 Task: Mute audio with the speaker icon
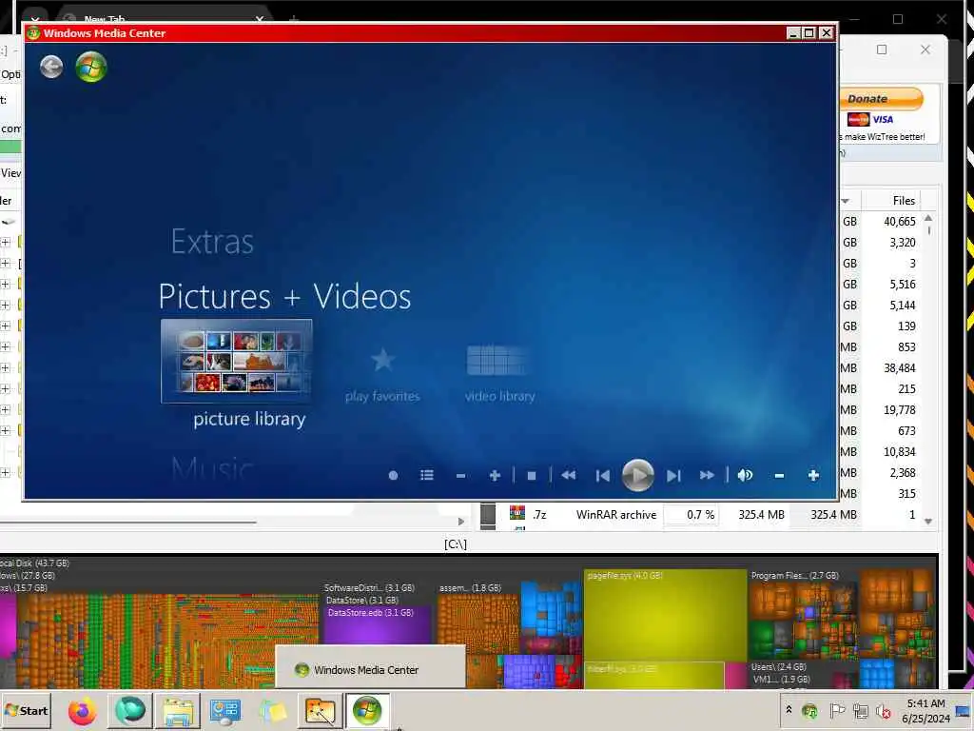tap(745, 476)
